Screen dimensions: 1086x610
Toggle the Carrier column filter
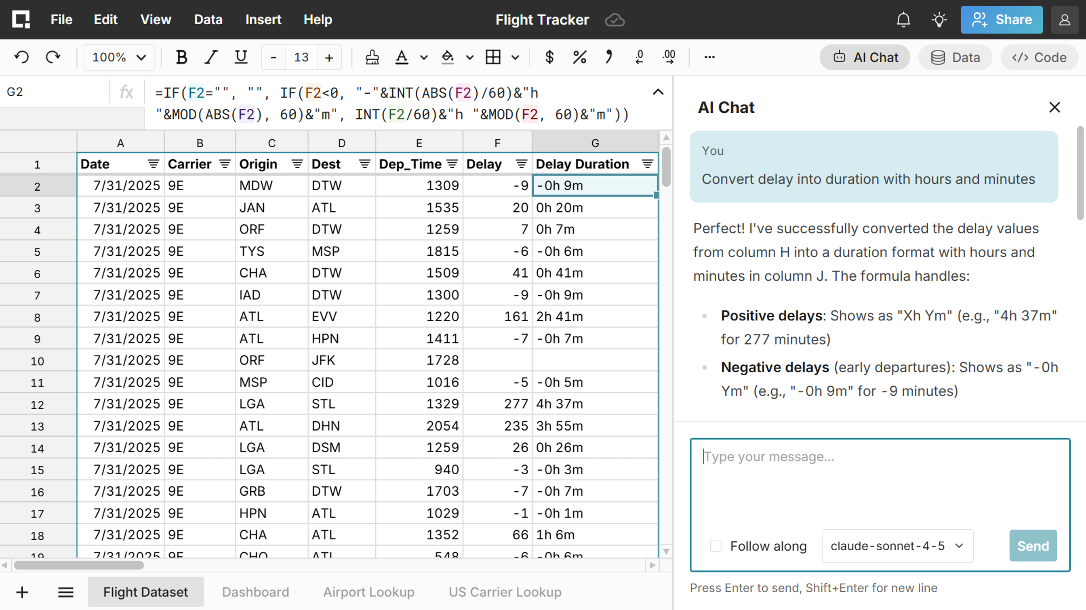point(225,164)
